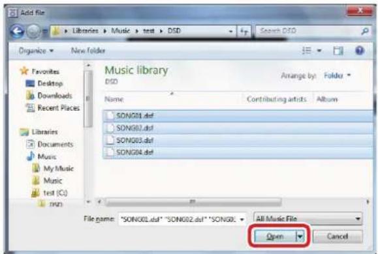Open Downloads in the Favorites list
The width and height of the screenshot is (378, 254).
(x=55, y=96)
